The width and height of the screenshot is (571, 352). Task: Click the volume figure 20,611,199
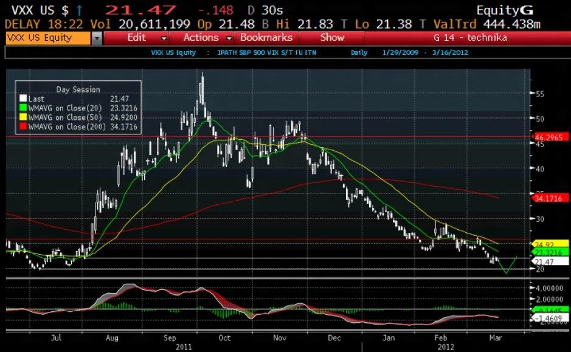154,24
